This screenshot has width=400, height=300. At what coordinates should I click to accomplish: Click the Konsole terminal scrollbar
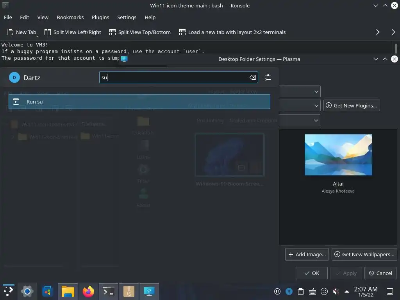tap(396, 48)
